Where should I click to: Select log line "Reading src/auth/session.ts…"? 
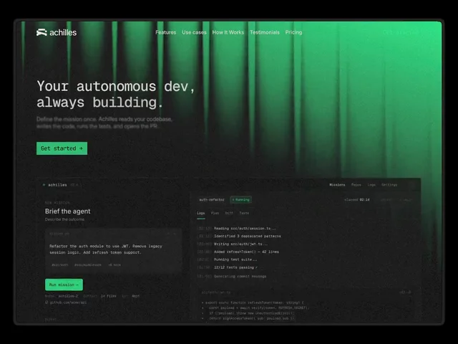245,229
